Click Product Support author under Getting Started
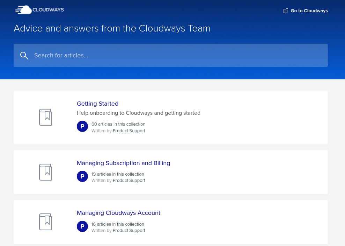Image resolution: width=345 pixels, height=246 pixels. tap(129, 131)
